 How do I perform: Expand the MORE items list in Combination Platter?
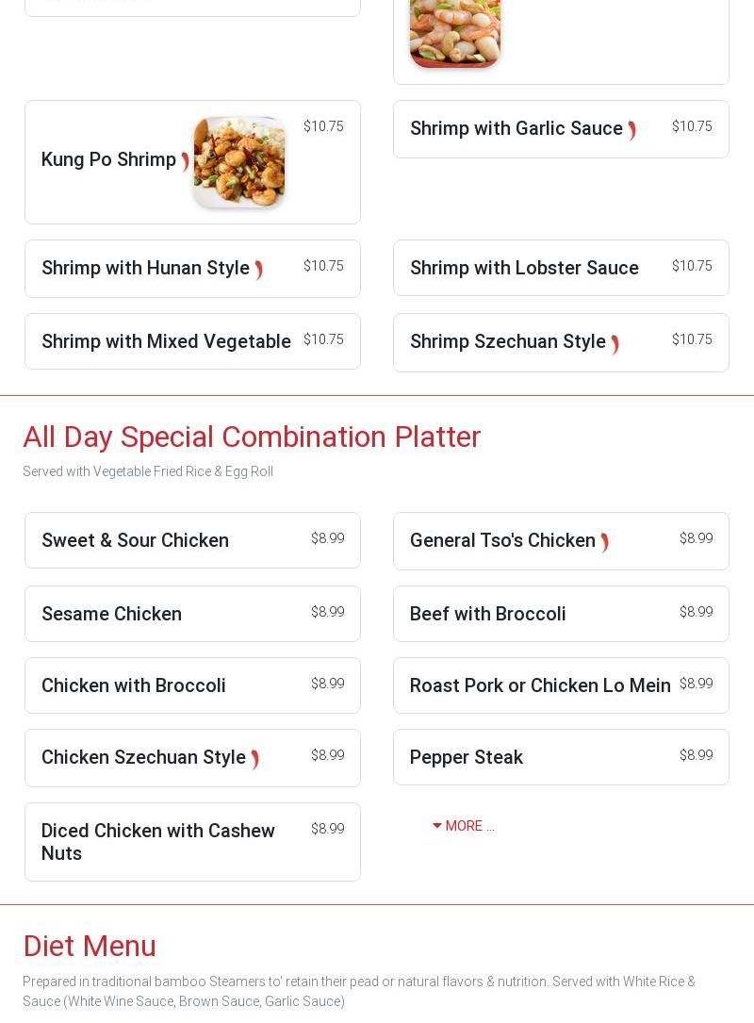click(464, 826)
